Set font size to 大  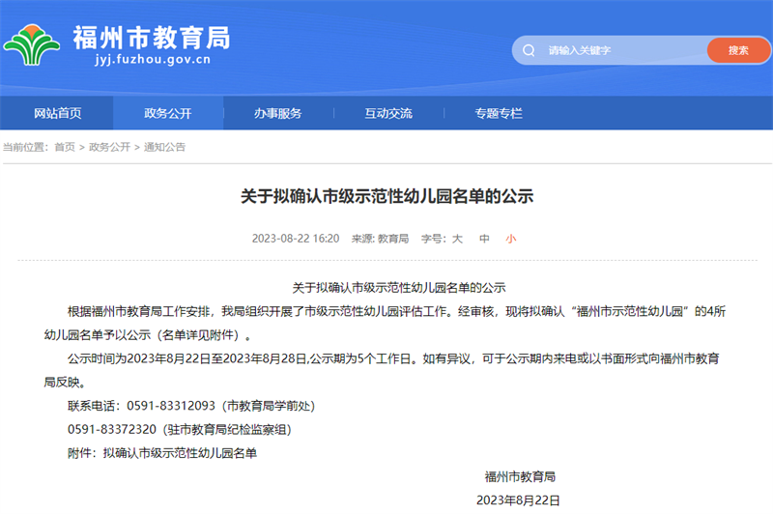[458, 238]
